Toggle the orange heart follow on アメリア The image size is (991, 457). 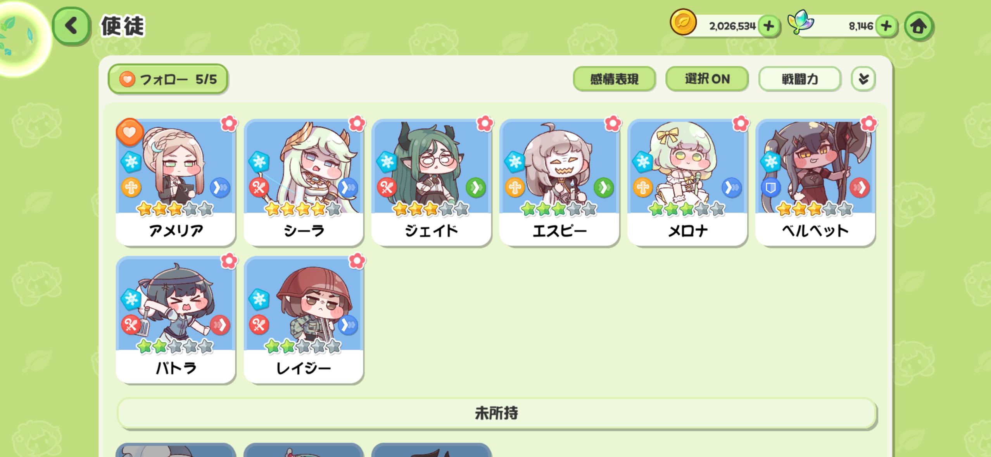point(129,132)
